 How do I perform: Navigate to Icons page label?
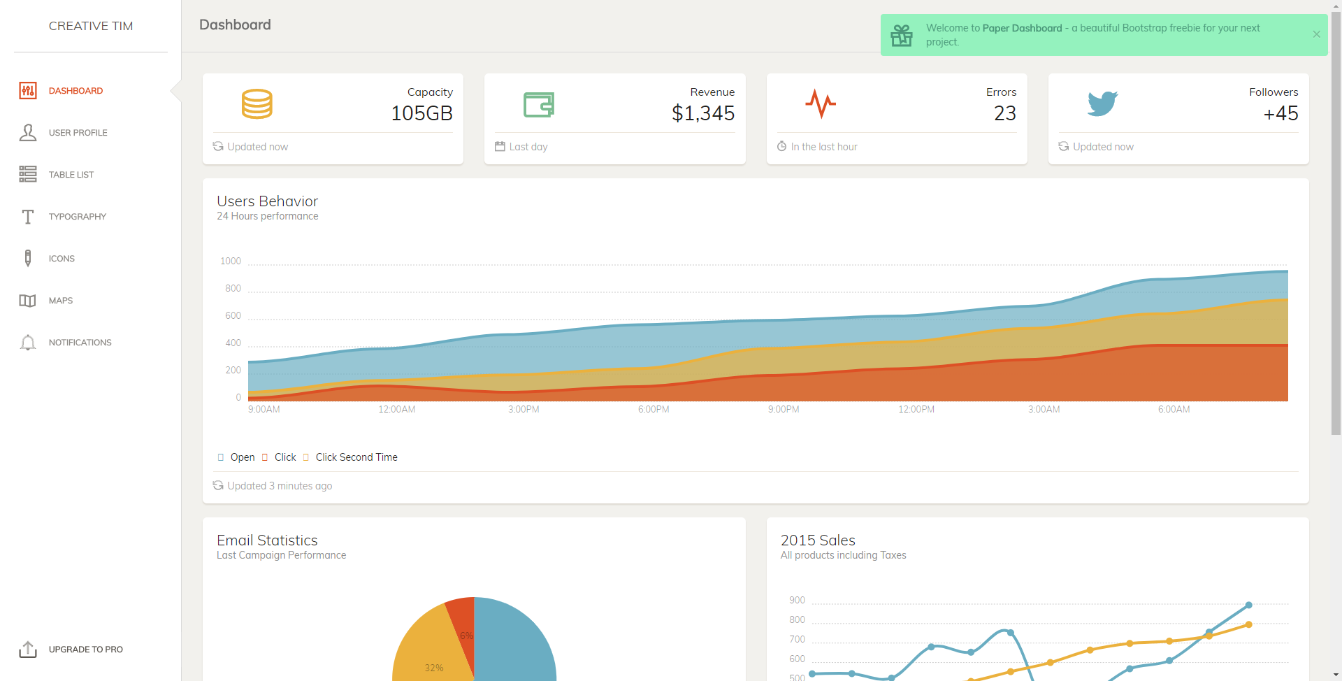pyautogui.click(x=62, y=259)
